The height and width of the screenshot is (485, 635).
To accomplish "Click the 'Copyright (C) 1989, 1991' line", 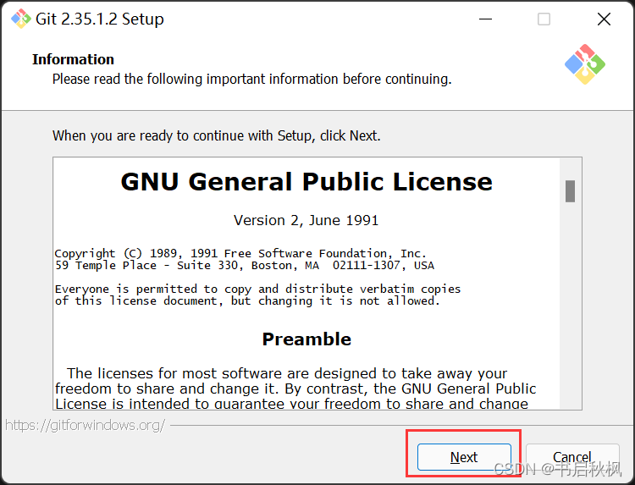I will (240, 253).
